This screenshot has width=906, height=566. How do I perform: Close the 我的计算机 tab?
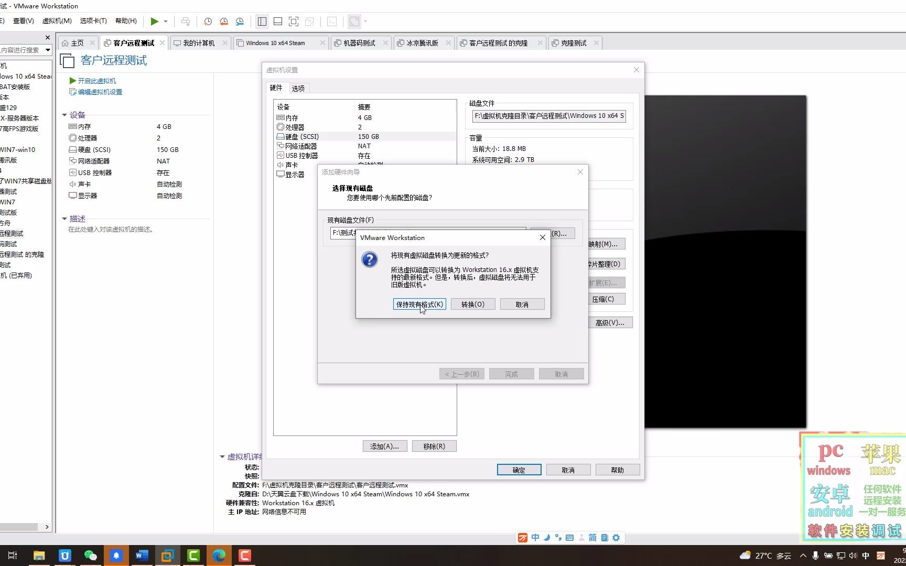point(225,43)
